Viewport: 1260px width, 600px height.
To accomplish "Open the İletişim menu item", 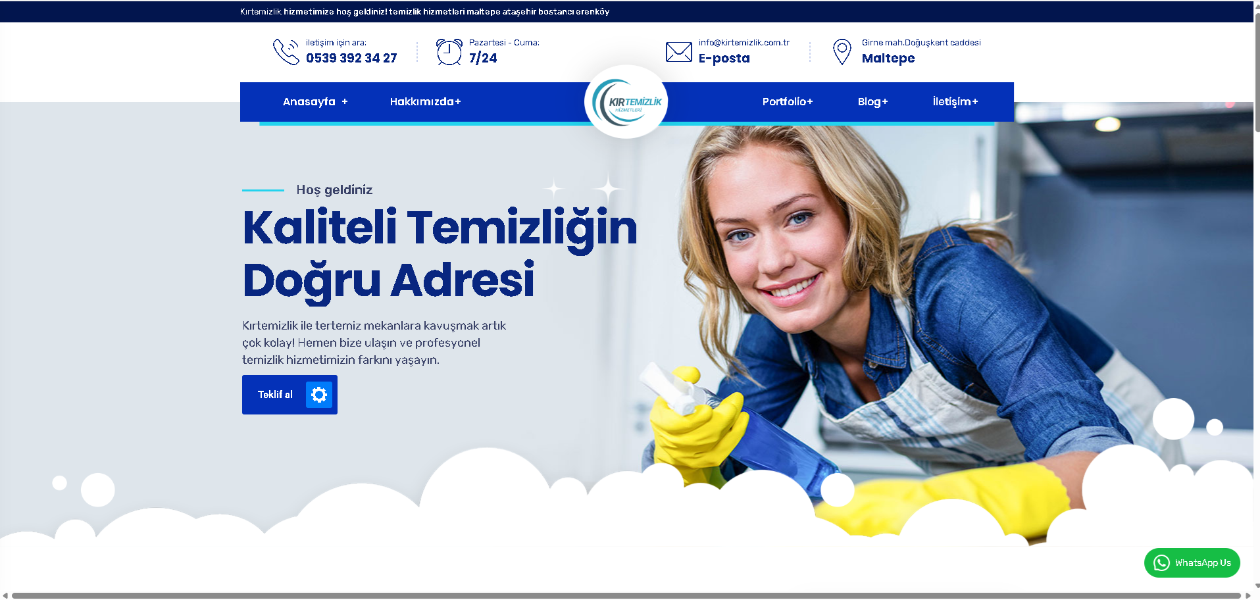I will coord(955,102).
